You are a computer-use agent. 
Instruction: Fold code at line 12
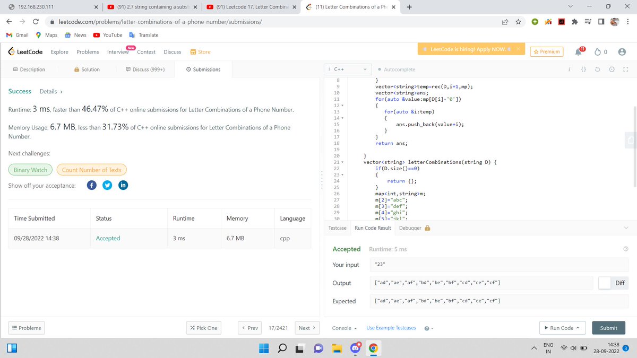tap(342, 105)
